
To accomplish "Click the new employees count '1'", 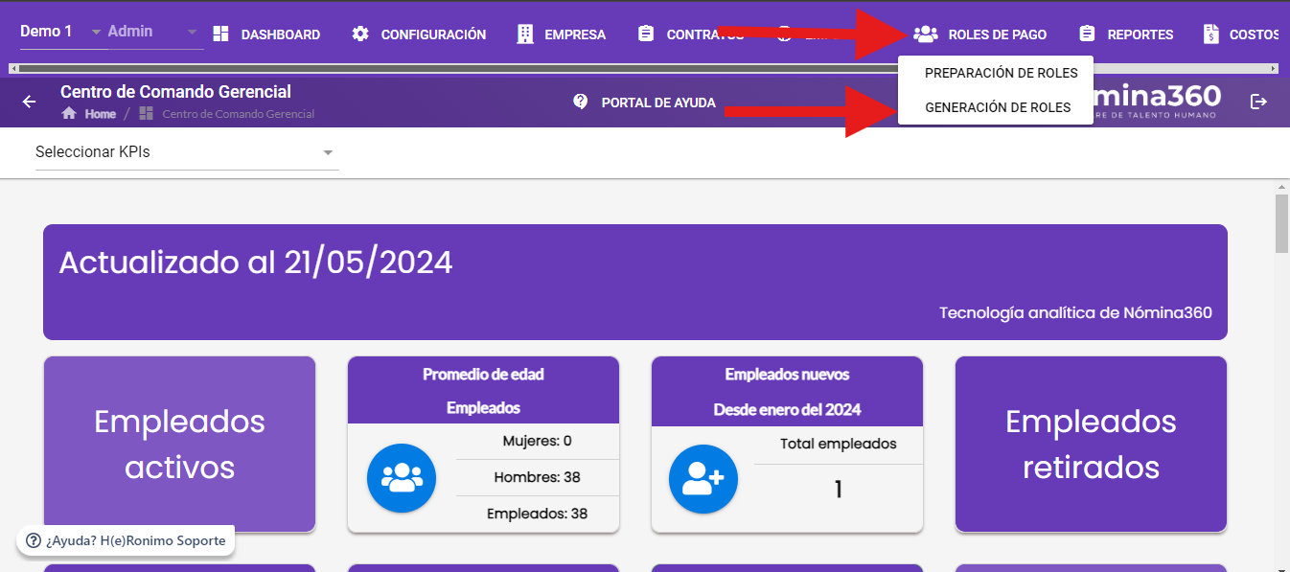I will (838, 490).
